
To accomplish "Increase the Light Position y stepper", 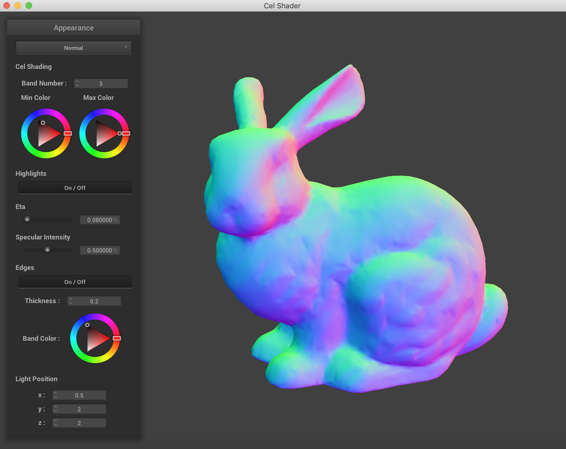I will [x=56, y=407].
